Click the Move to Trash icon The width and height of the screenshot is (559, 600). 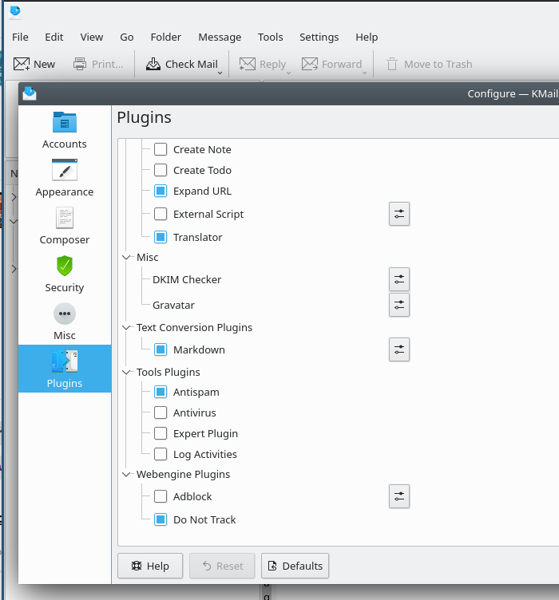pyautogui.click(x=391, y=64)
